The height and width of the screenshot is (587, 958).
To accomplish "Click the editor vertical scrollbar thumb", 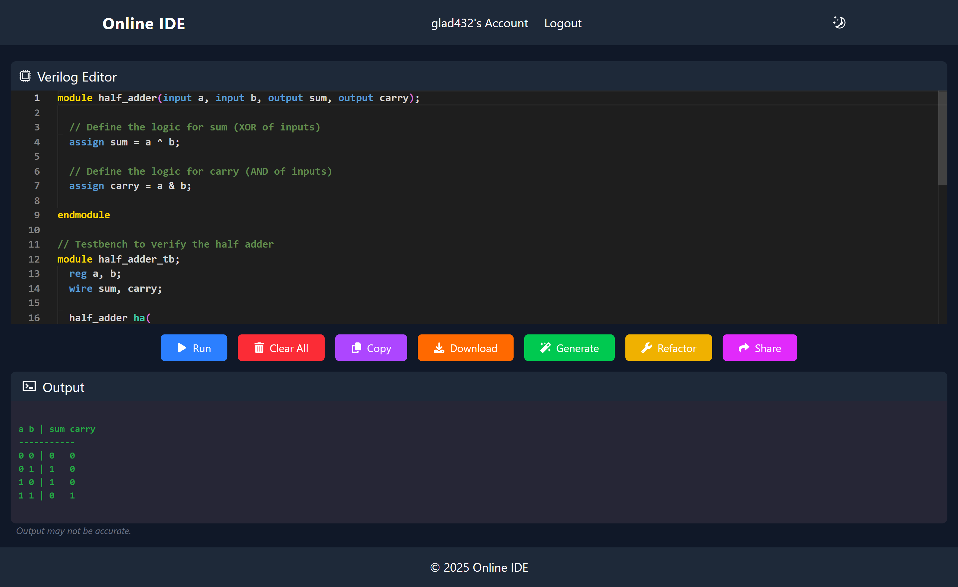I will pos(942,138).
